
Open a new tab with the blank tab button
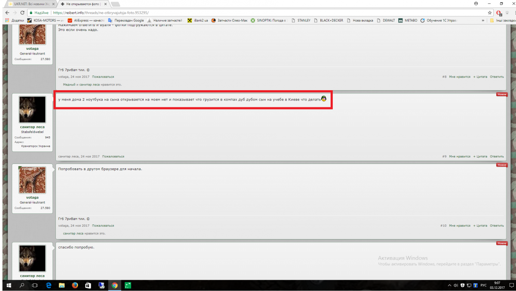pos(115,3)
